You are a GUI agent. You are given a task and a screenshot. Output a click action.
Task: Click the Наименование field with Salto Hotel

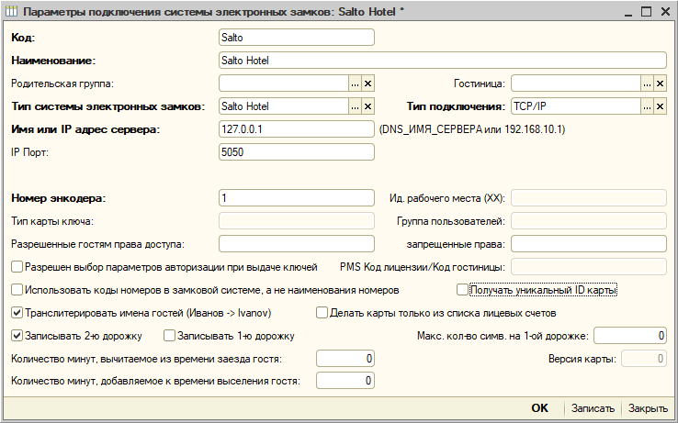[x=442, y=61]
